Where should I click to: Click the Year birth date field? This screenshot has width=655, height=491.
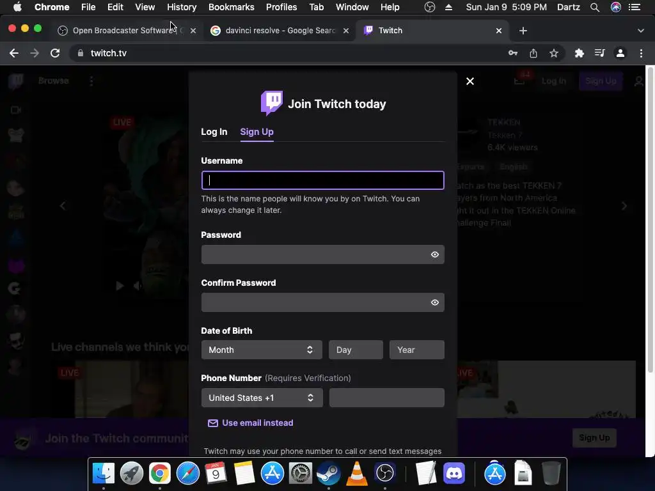point(417,350)
